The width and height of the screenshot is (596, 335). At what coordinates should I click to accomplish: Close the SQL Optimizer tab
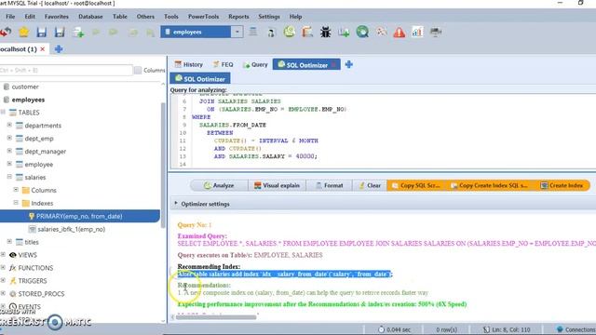pyautogui.click(x=333, y=65)
